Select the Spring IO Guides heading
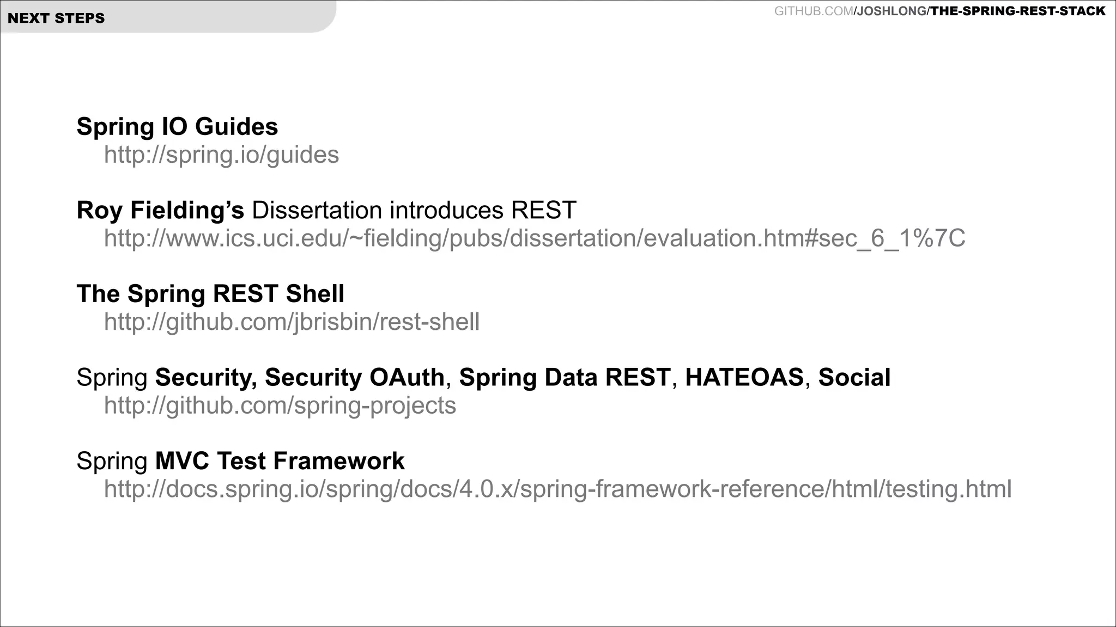Image resolution: width=1116 pixels, height=627 pixels. click(x=177, y=127)
